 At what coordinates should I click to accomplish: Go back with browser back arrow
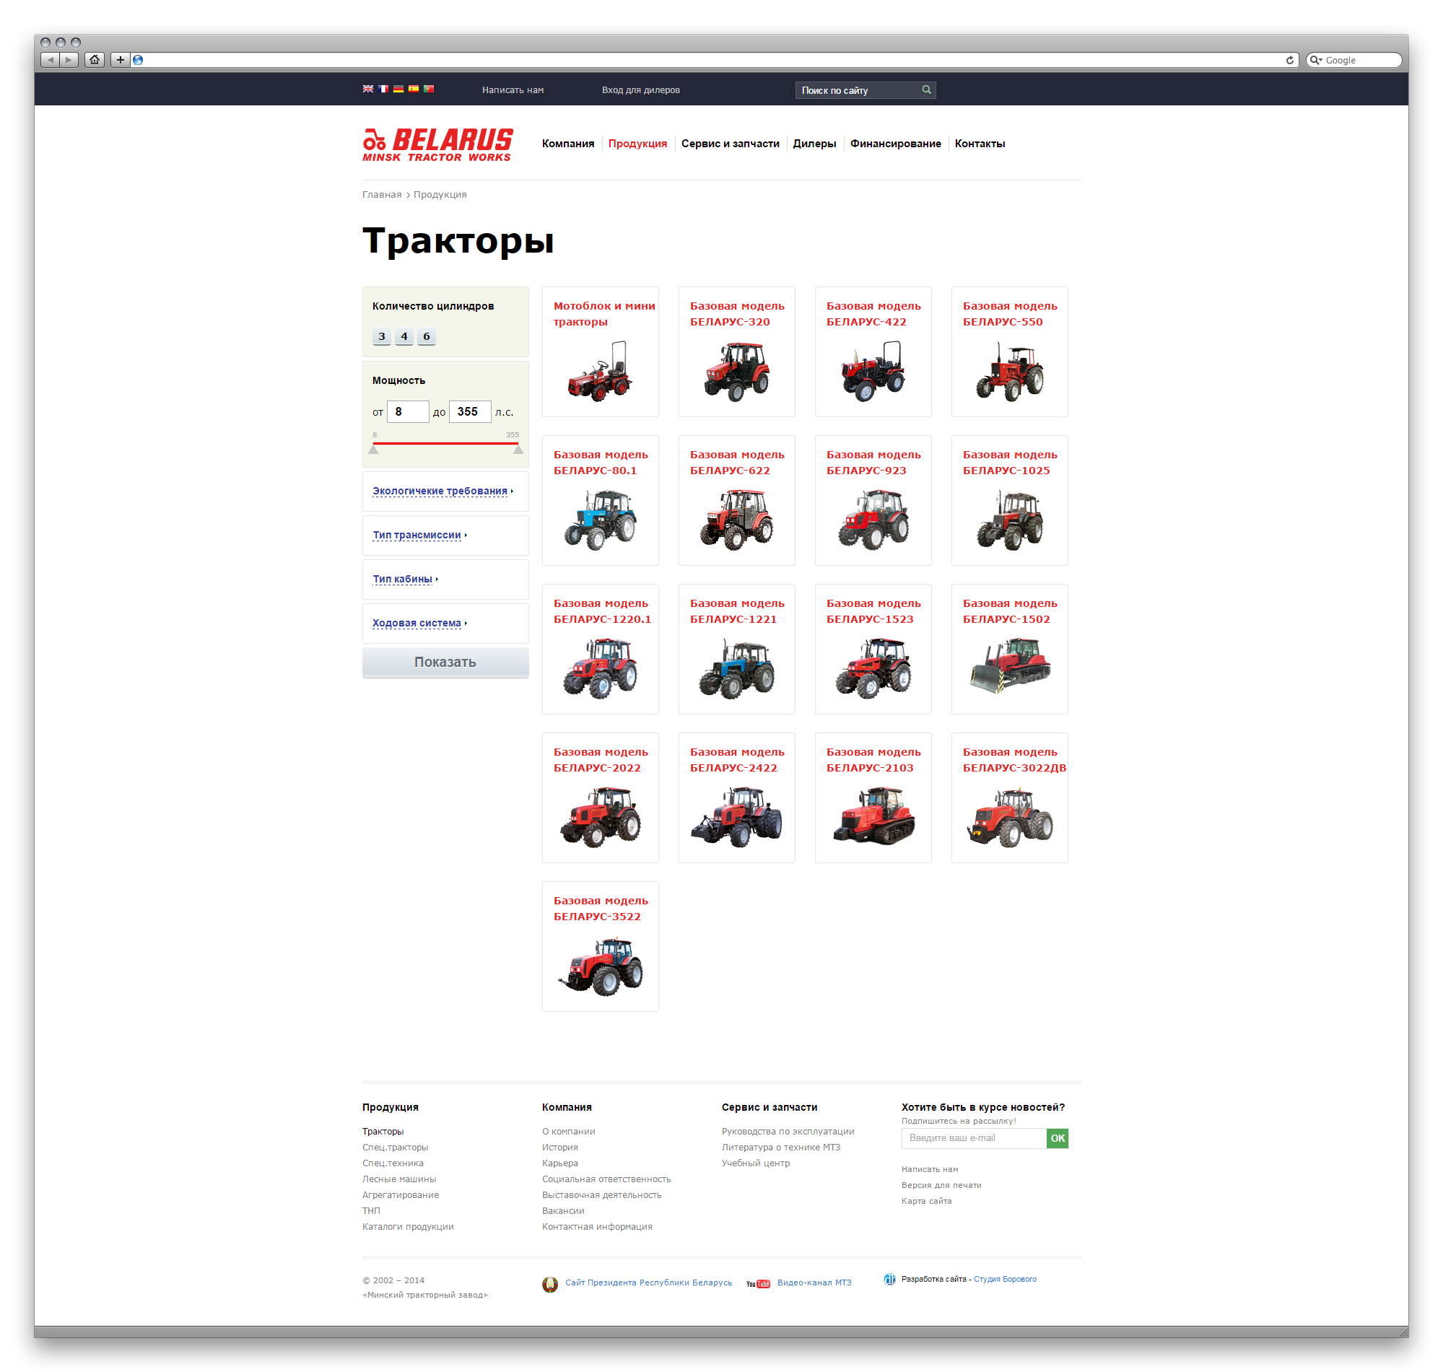tap(50, 60)
